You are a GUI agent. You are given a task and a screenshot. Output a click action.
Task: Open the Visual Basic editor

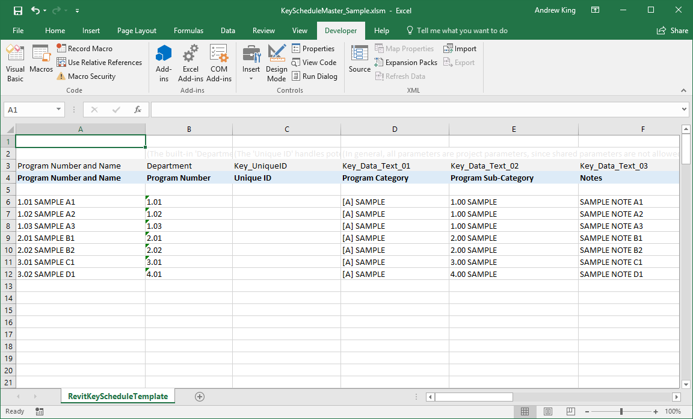tap(15, 63)
